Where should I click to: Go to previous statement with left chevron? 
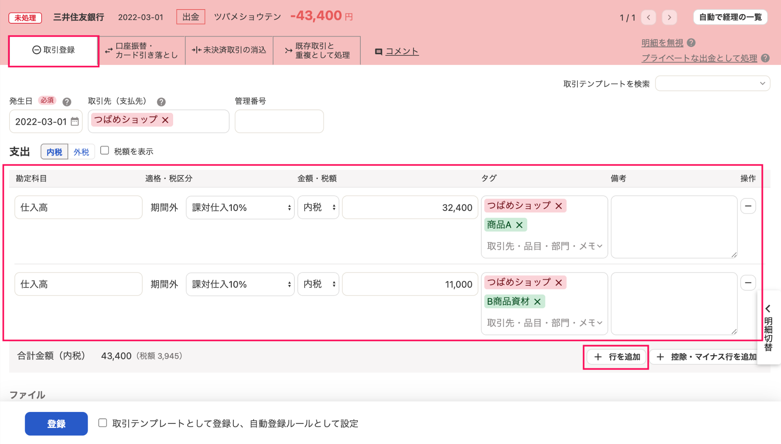648,17
